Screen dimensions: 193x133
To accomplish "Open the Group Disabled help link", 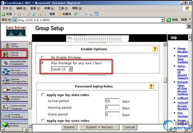I will [x=183, y=50].
